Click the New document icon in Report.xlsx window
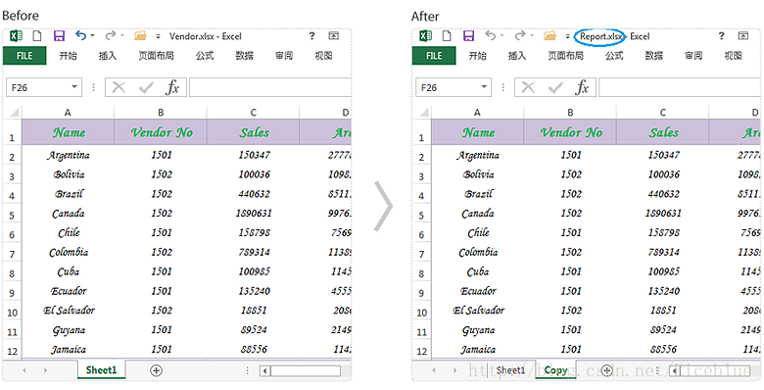 pos(447,36)
